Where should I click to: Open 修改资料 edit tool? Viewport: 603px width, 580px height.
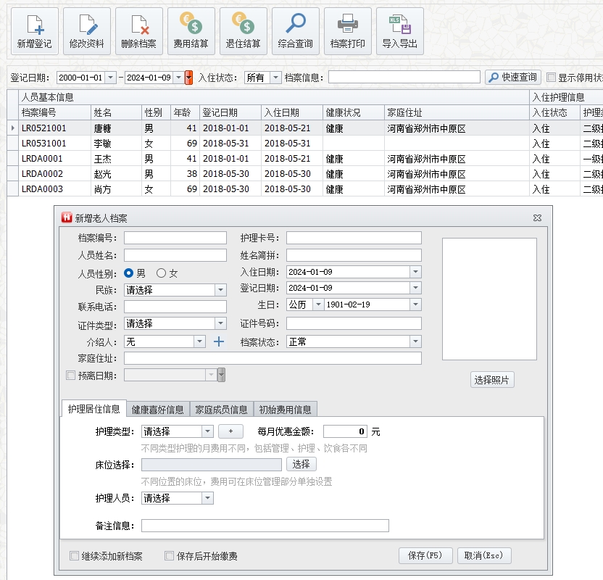click(86, 31)
